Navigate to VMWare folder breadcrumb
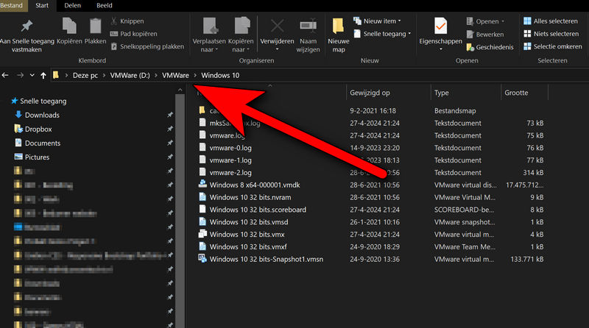This screenshot has height=328, width=589. click(175, 76)
